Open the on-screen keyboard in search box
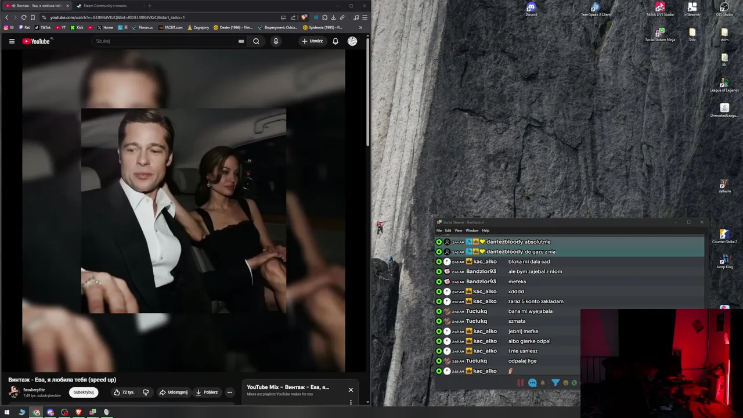The height and width of the screenshot is (418, 743). coord(241,41)
